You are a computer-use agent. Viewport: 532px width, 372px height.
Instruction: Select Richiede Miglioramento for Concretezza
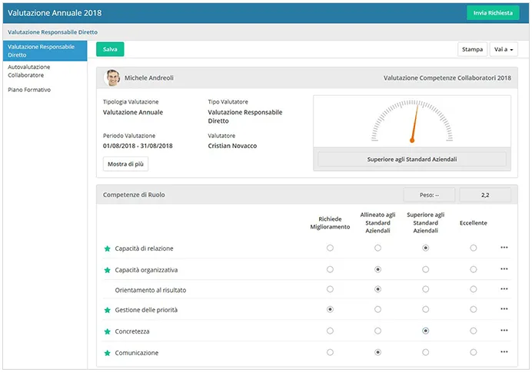point(330,331)
